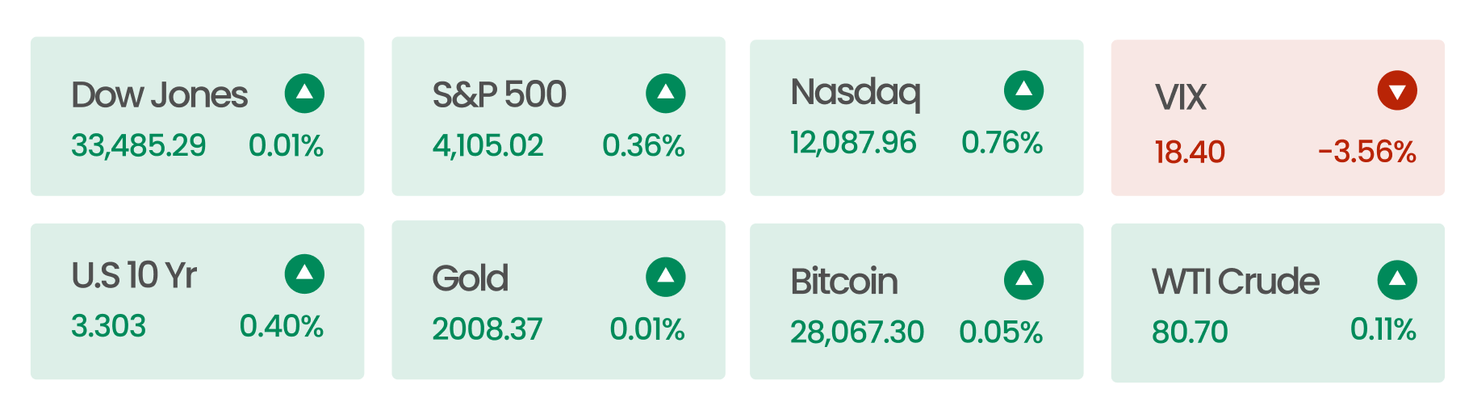Screen dimensions: 1473x414
Task: Click the red down arrow on VIX
Action: click(x=1397, y=90)
